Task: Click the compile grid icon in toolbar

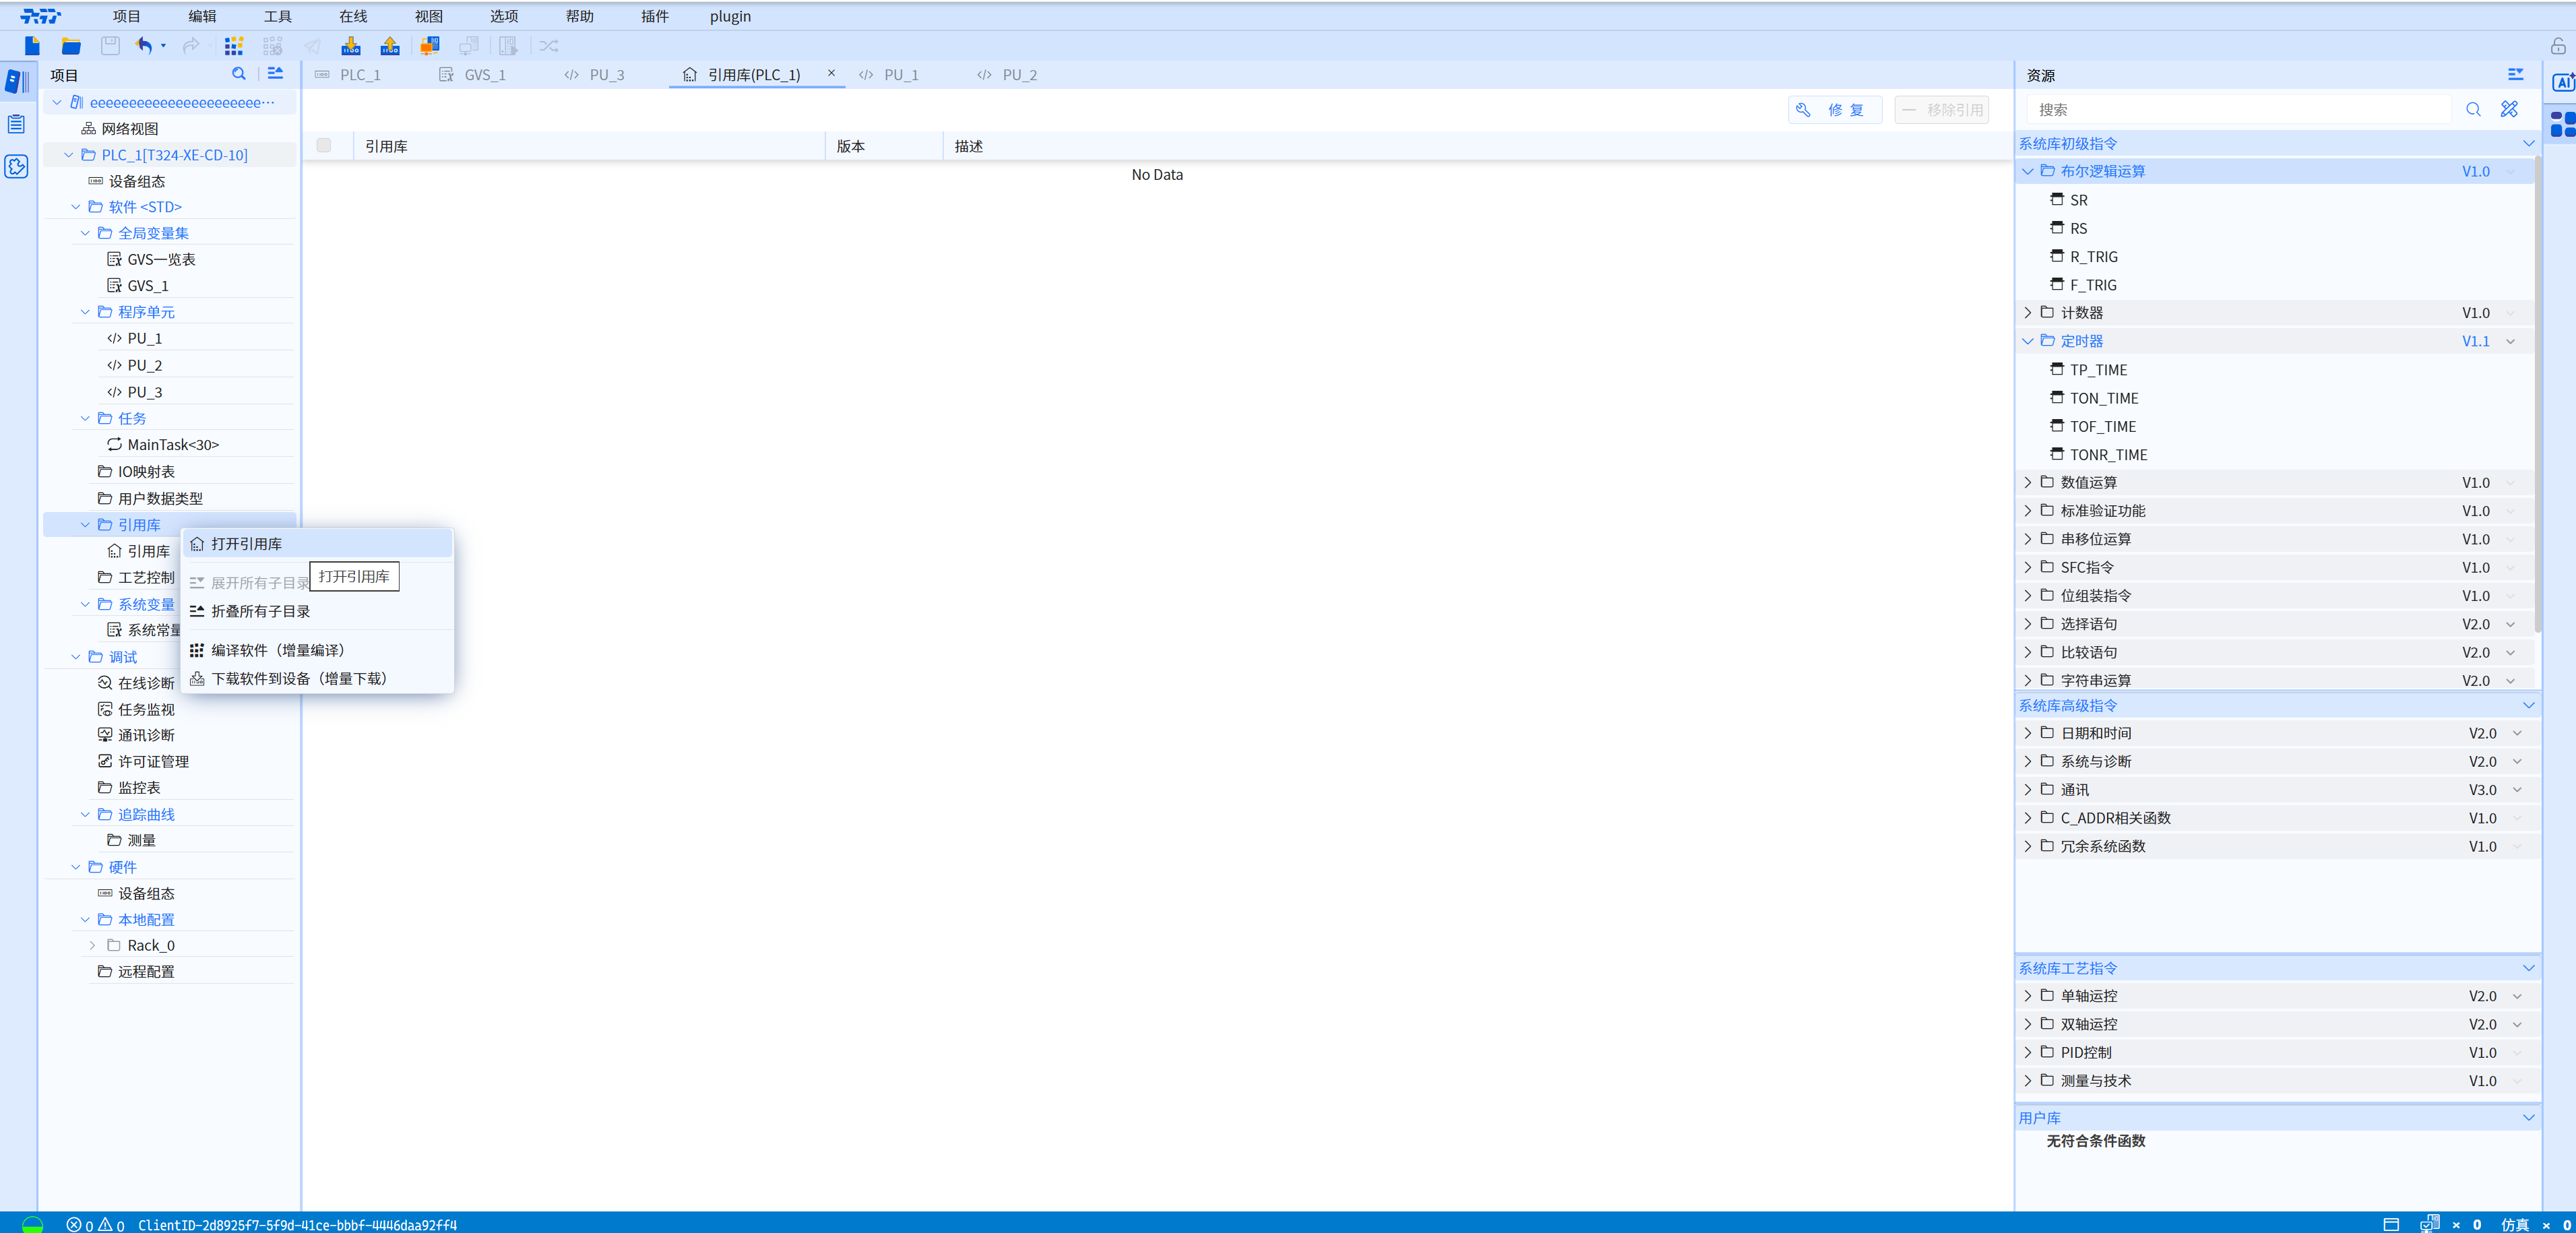Action: pos(234,45)
